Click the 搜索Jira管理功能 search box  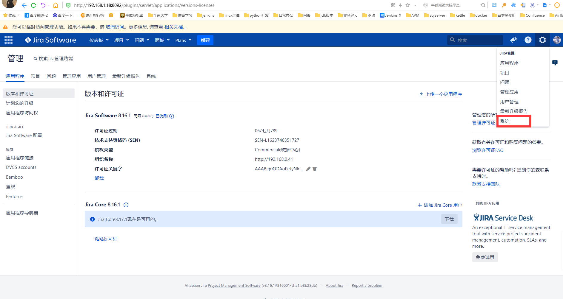click(x=53, y=59)
